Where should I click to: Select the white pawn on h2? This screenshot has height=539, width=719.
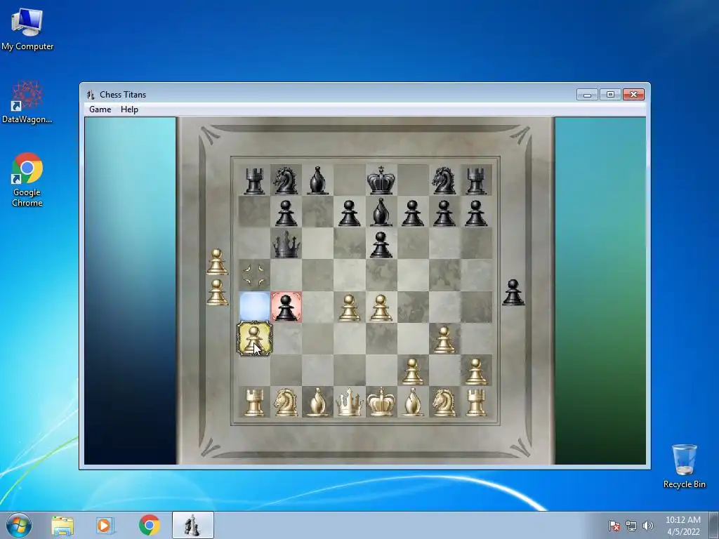tap(476, 371)
